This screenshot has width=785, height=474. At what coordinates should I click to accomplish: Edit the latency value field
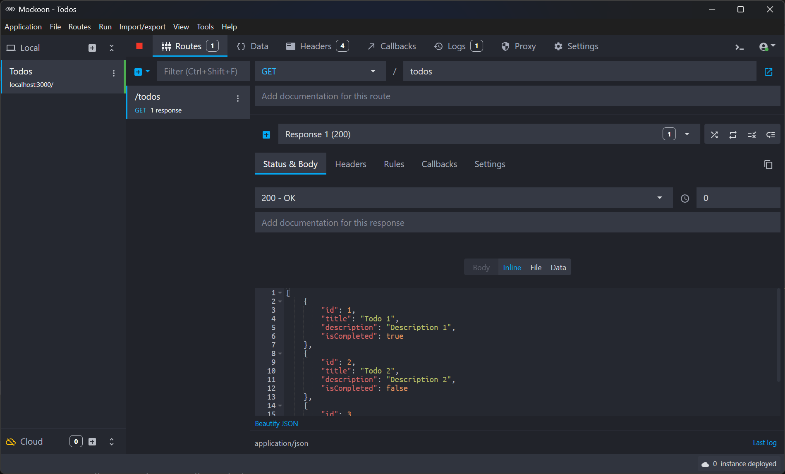point(738,198)
